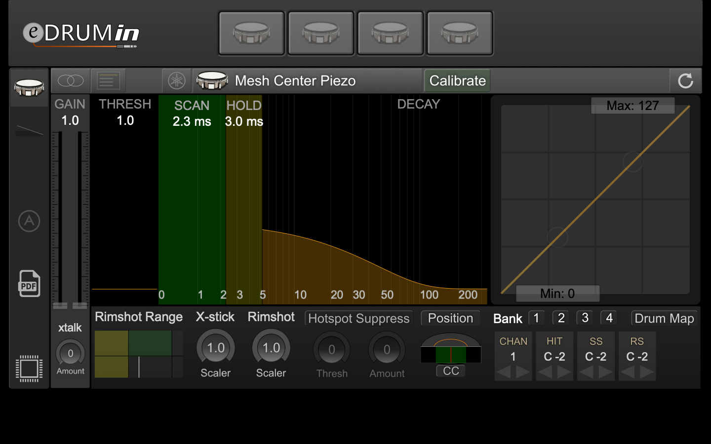Image resolution: width=711 pixels, height=444 pixels.
Task: Click the SS note value C -2
Action: click(596, 357)
